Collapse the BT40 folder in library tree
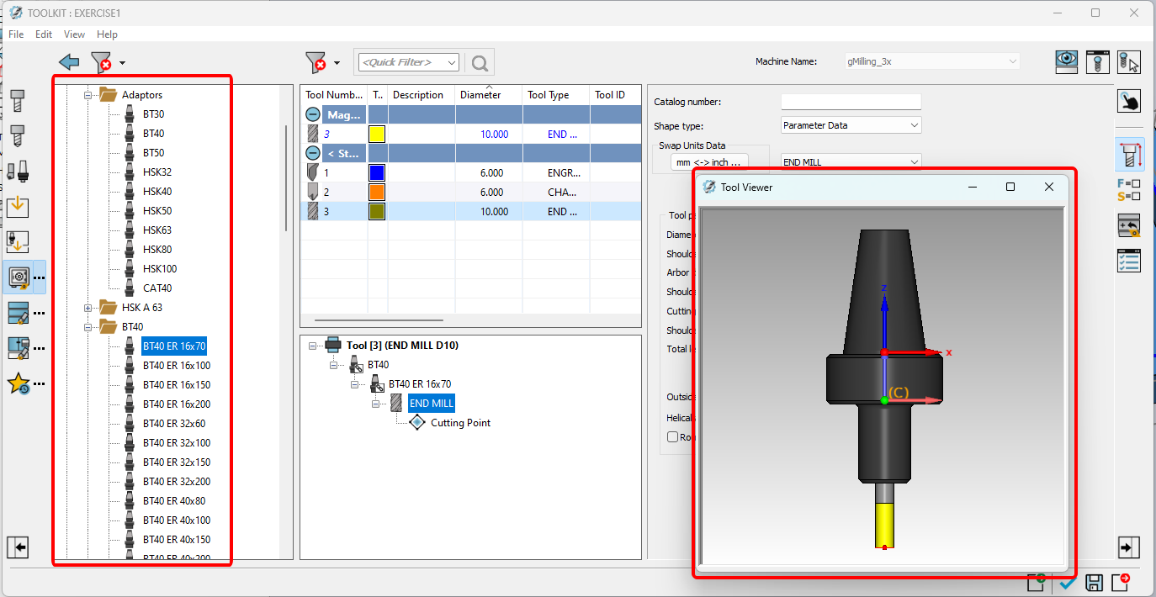Viewport: 1156px width, 597px height. [87, 327]
